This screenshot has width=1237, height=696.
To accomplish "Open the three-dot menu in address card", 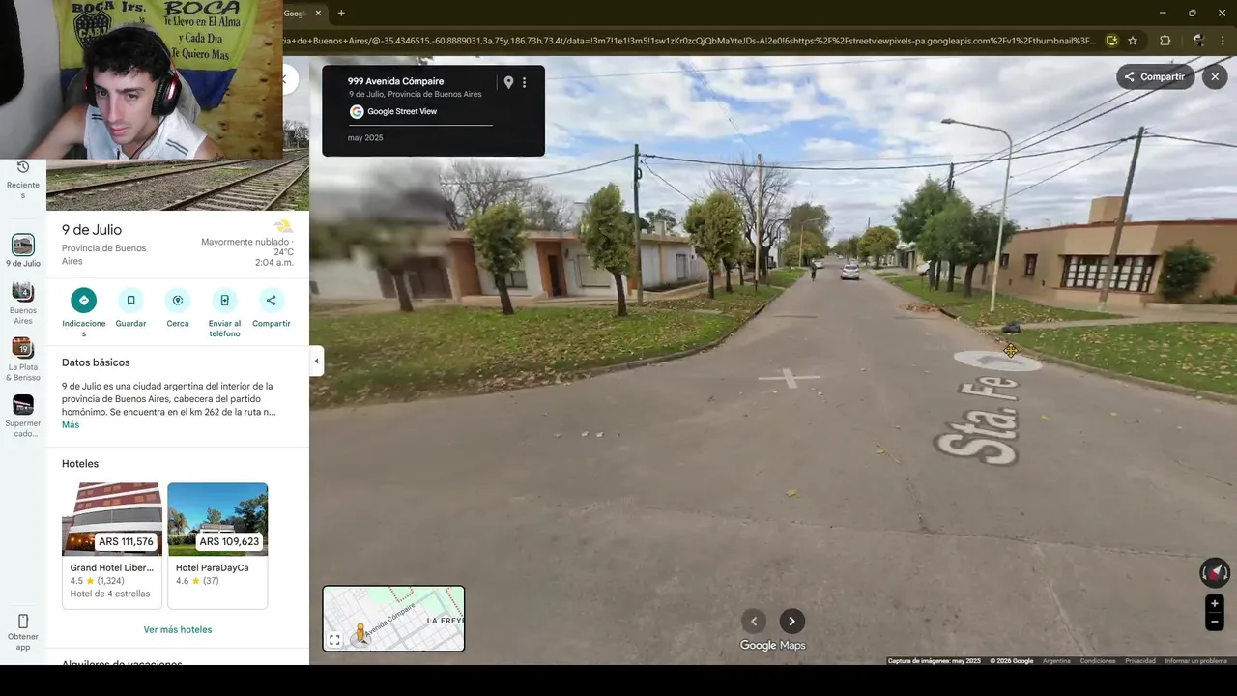I will click(x=525, y=83).
